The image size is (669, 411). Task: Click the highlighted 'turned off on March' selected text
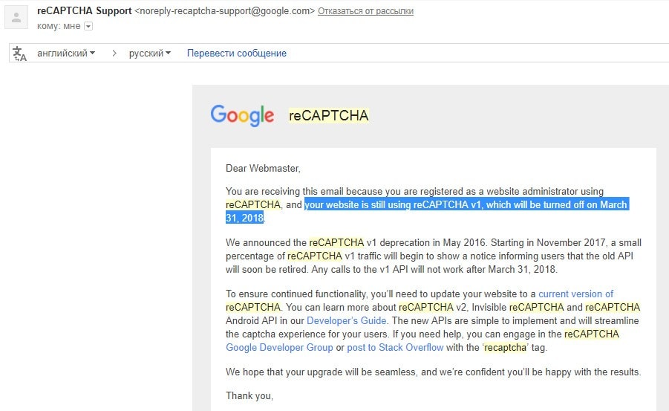coord(584,204)
